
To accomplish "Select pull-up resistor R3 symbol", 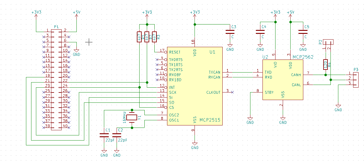I will 155,37.
